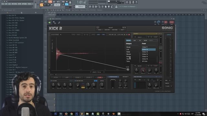The image size is (207, 116).
Task: Click the length decrease arrow below the graph
Action: click(x=91, y=72)
